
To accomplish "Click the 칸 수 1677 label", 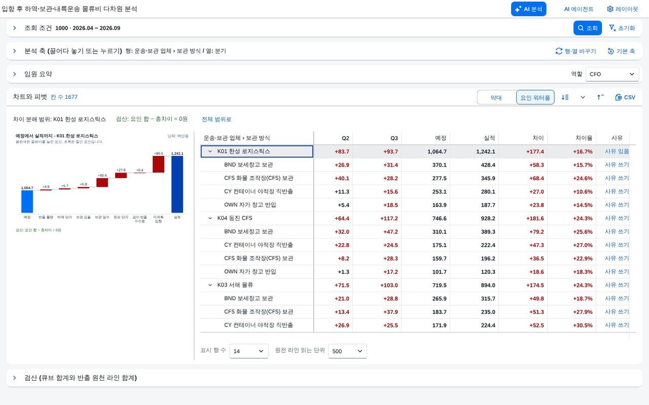I will tap(64, 97).
